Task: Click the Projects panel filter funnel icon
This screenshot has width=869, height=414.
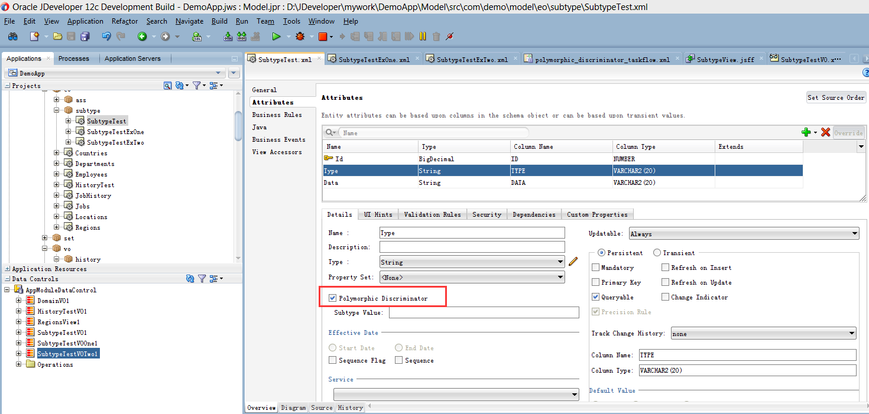Action: click(x=197, y=86)
